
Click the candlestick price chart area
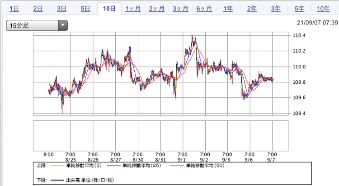[x=160, y=74]
